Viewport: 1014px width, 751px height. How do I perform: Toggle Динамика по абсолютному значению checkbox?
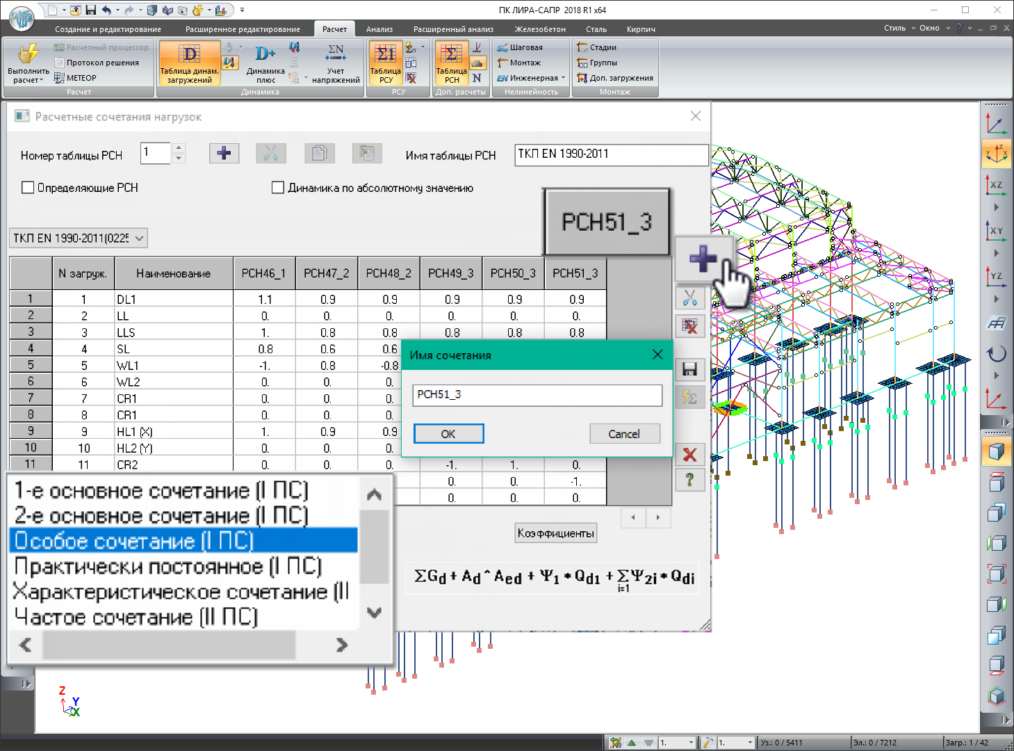[x=278, y=188]
